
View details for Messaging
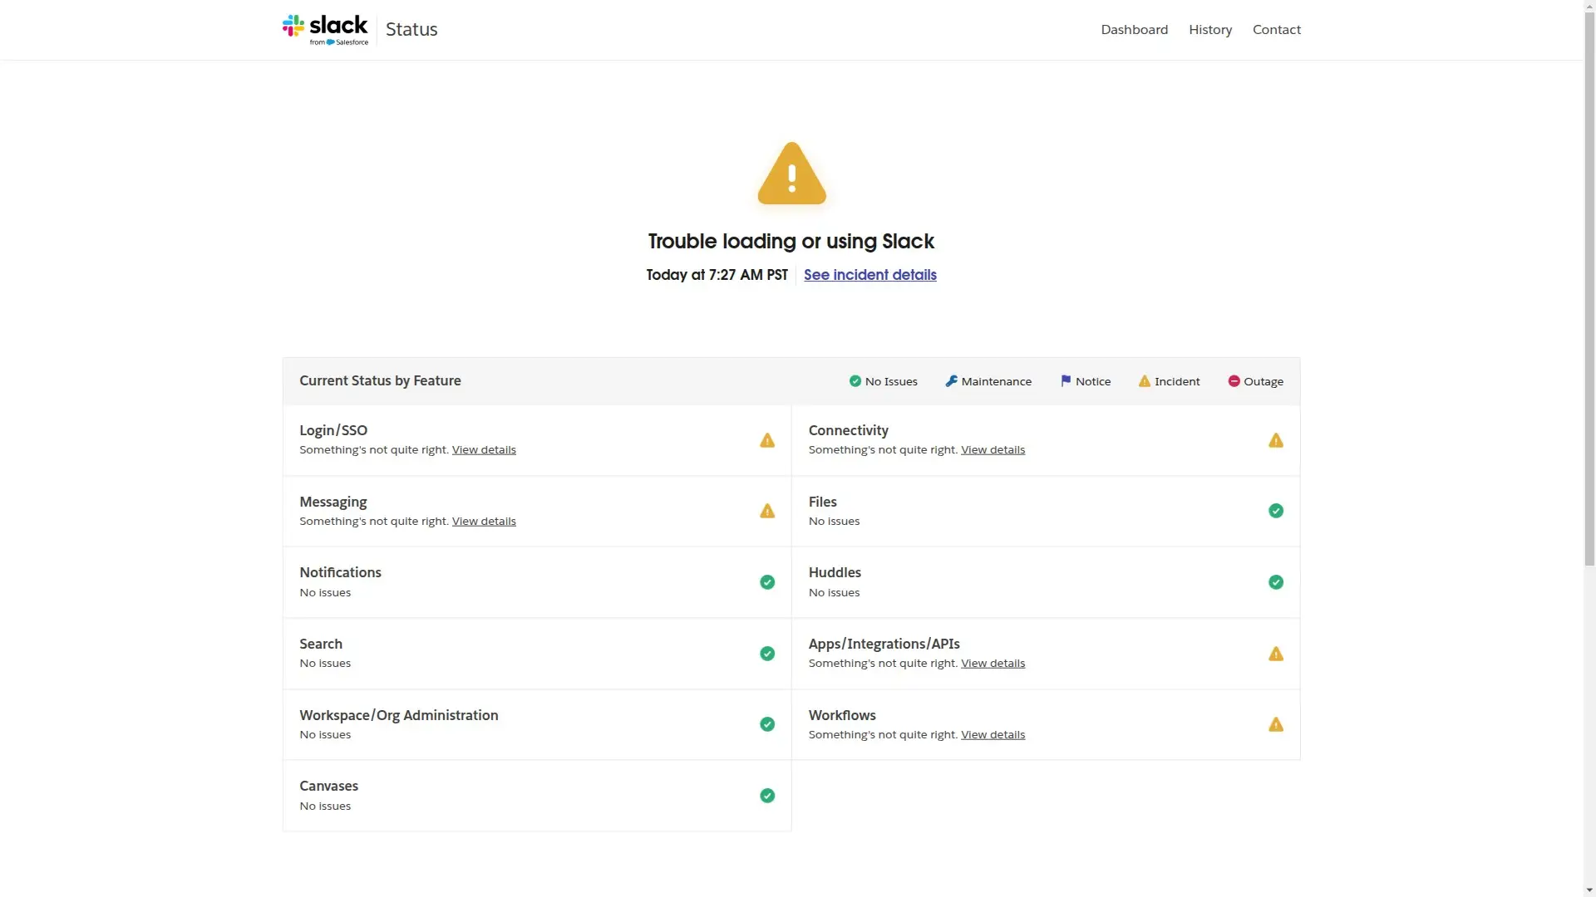[x=484, y=521]
